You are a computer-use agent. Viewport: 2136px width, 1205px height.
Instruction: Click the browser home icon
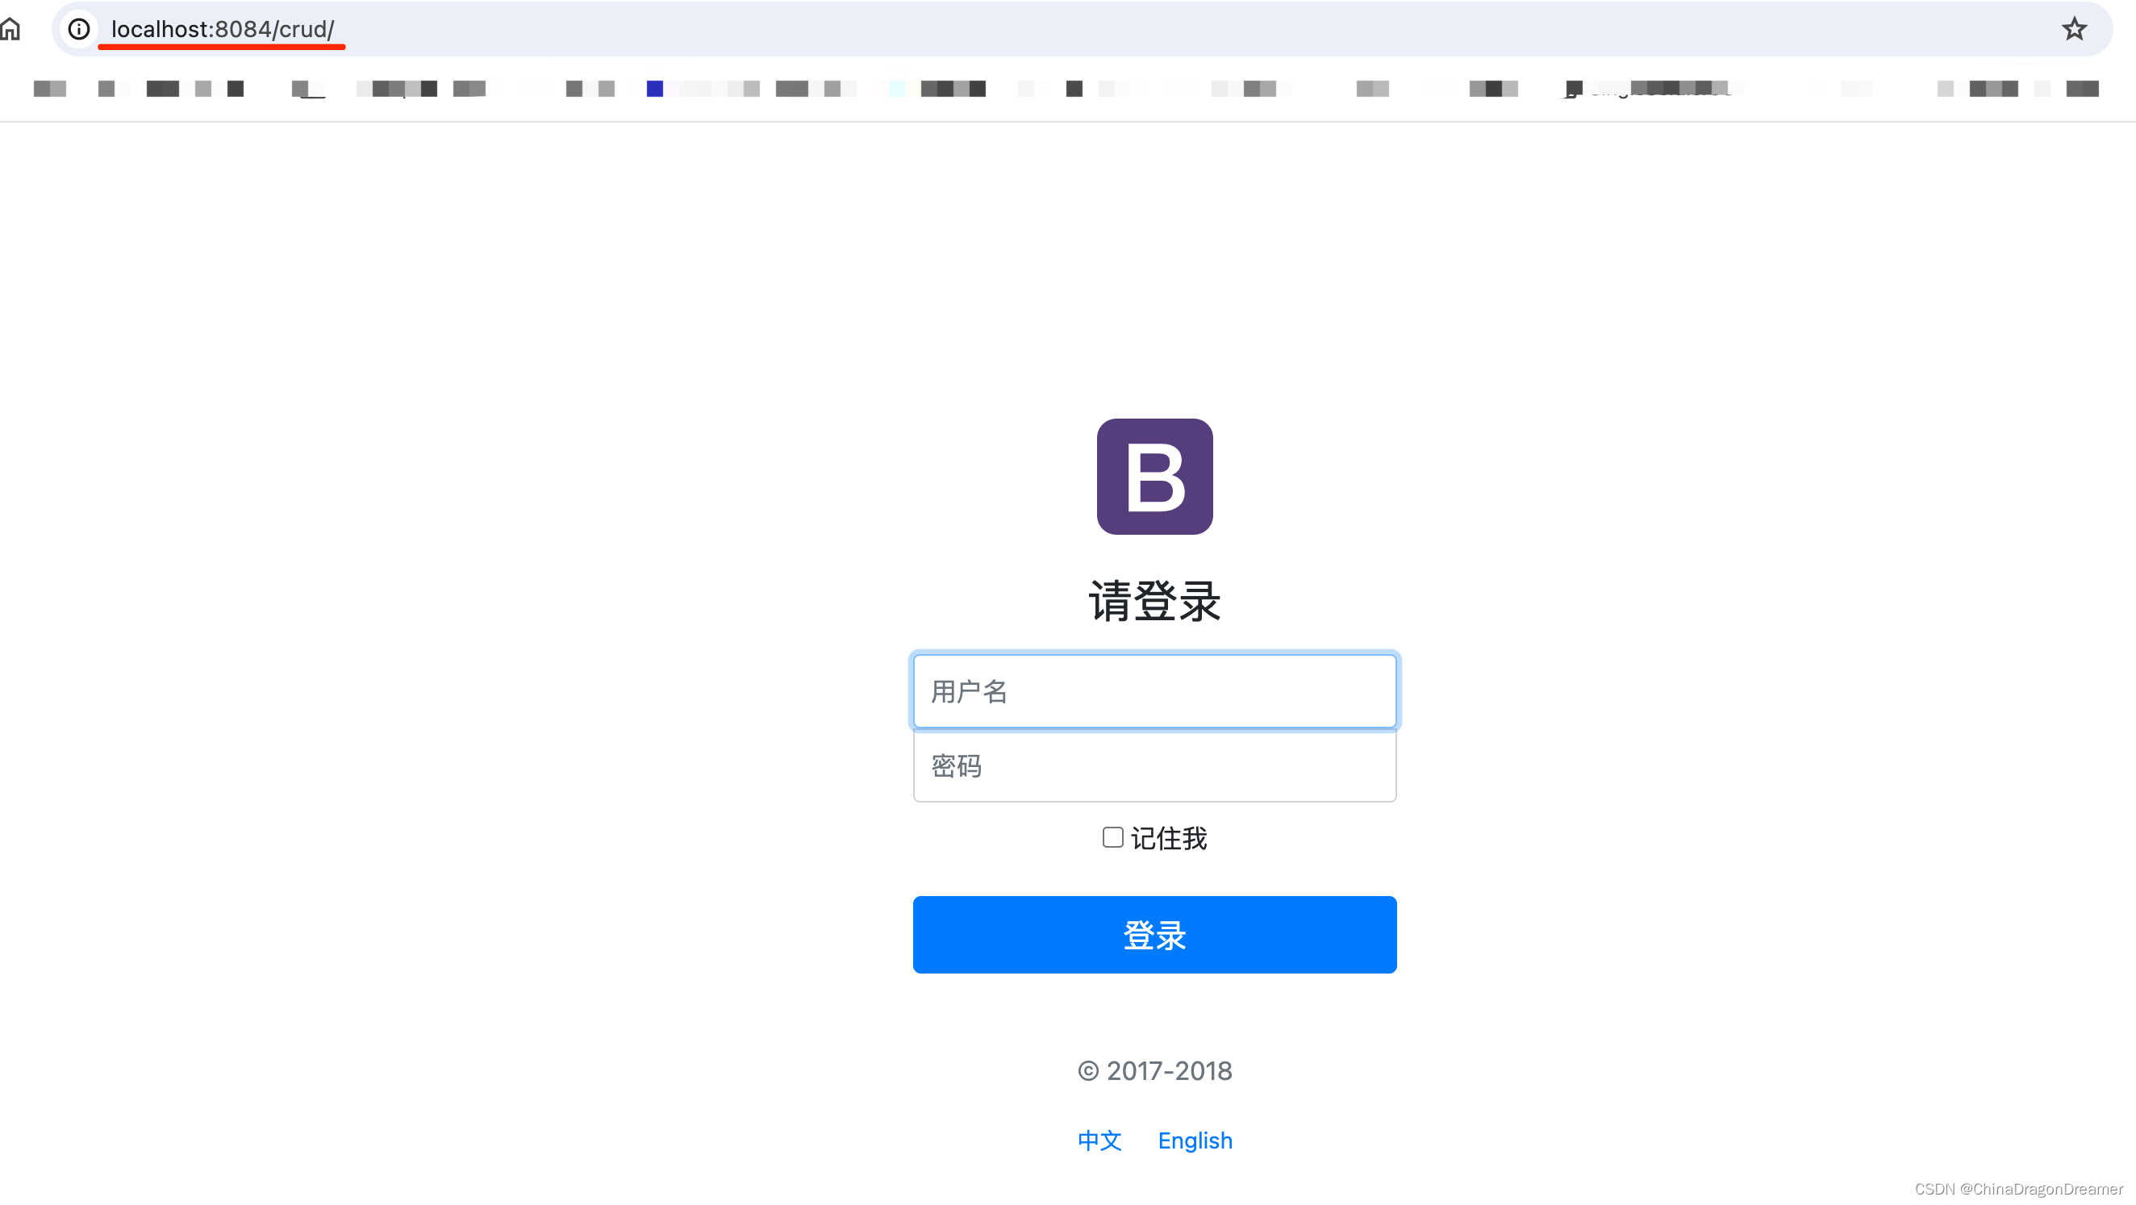(12, 27)
